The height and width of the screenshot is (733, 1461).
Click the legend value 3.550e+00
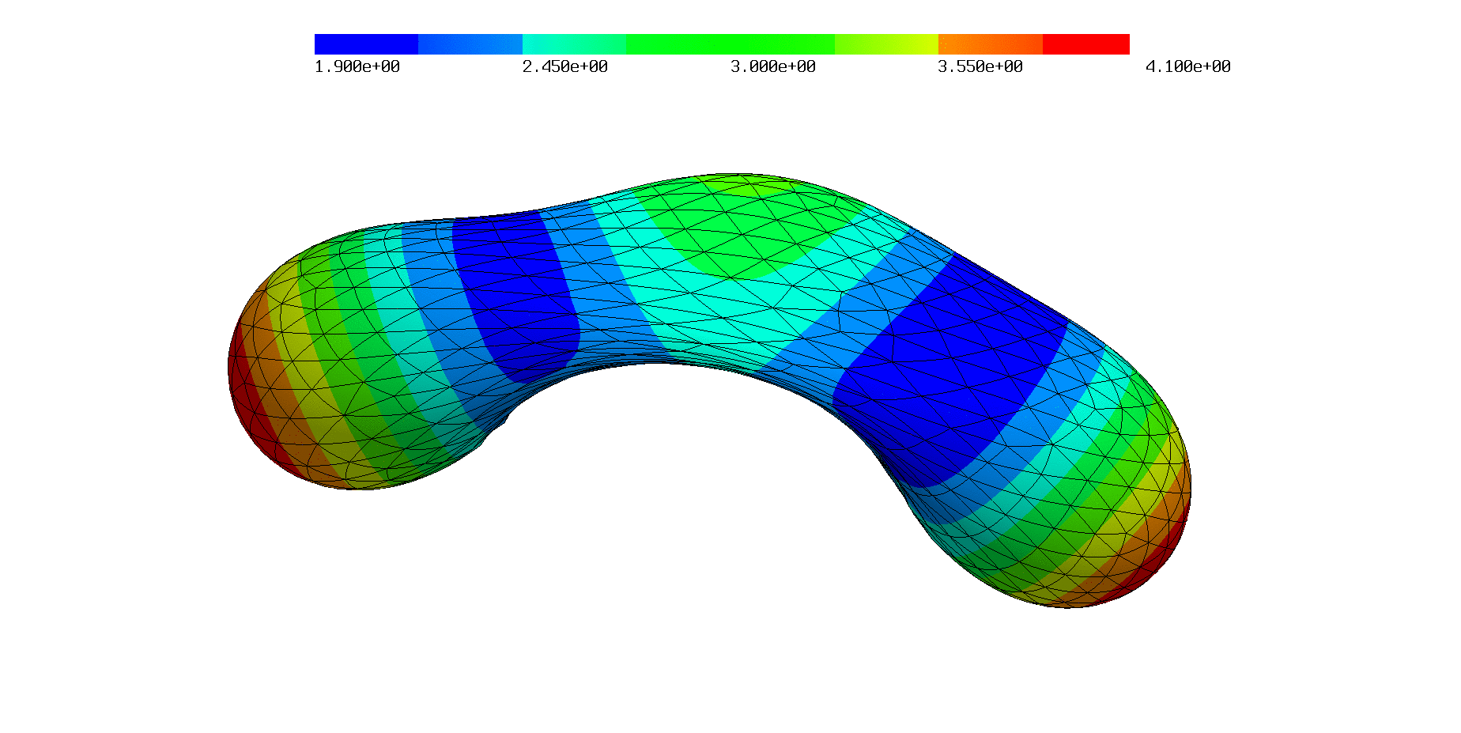point(980,67)
